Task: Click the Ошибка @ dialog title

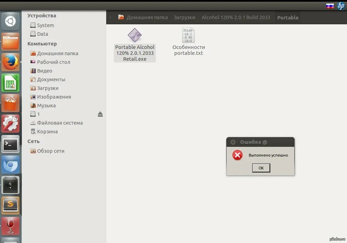Action: tap(254, 142)
